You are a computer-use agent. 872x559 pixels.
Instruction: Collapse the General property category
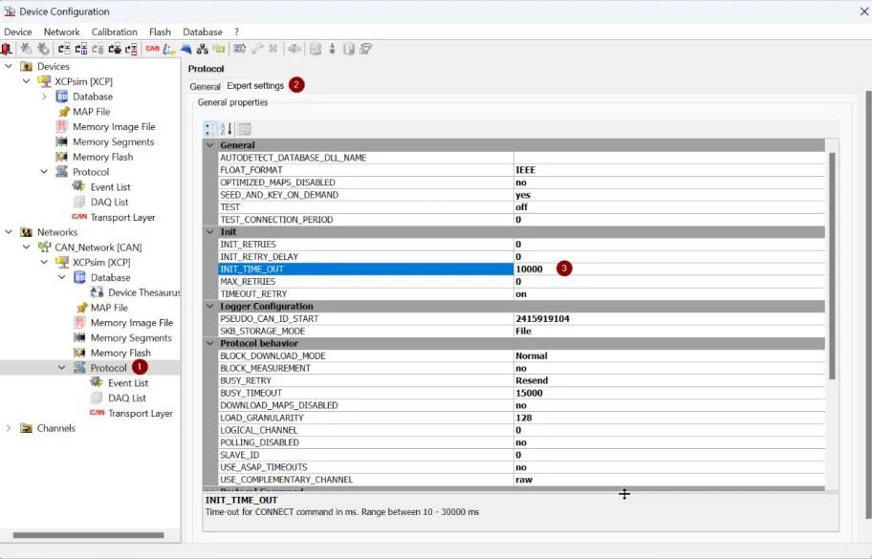tap(210, 145)
